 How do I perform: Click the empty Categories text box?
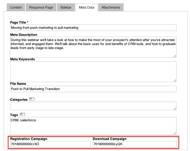93,106
